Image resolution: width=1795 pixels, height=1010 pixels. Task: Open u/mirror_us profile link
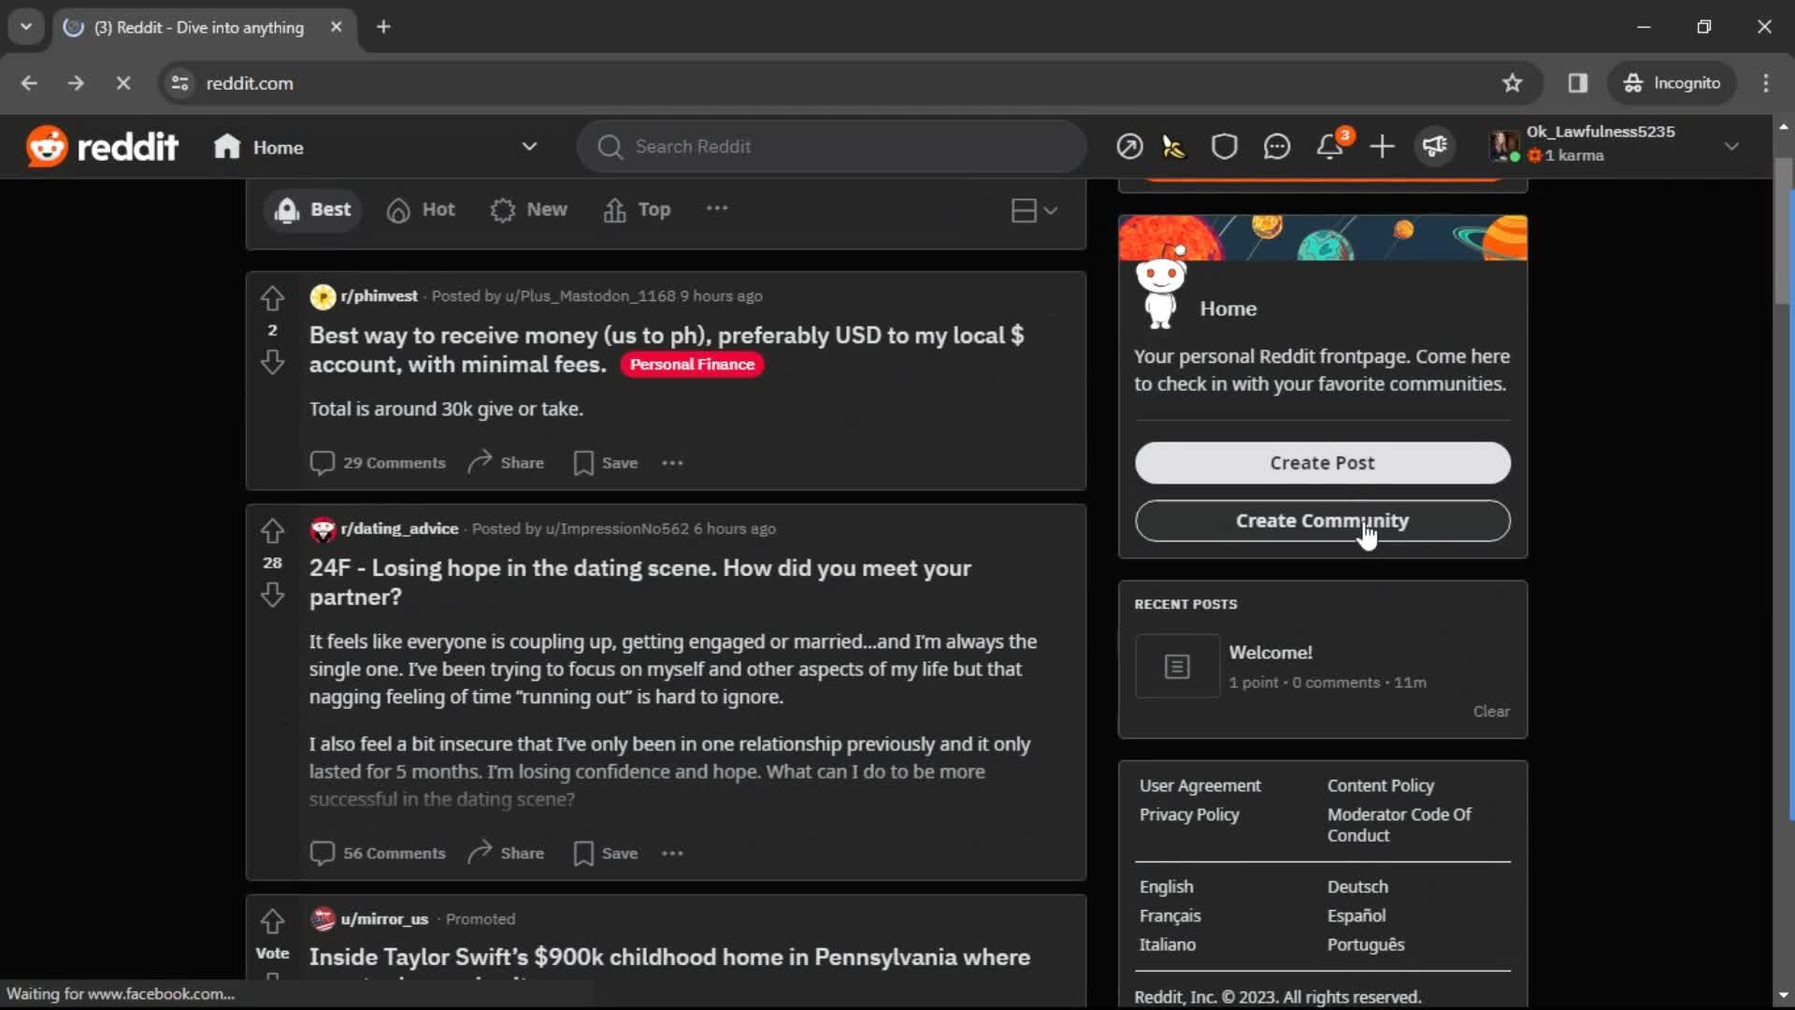(384, 919)
